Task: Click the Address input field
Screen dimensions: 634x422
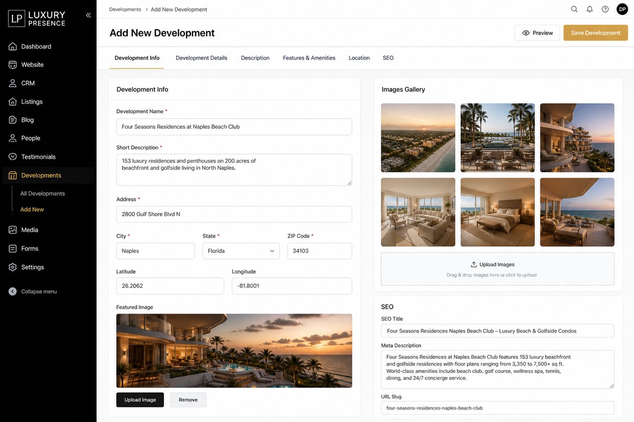Action: [234, 214]
